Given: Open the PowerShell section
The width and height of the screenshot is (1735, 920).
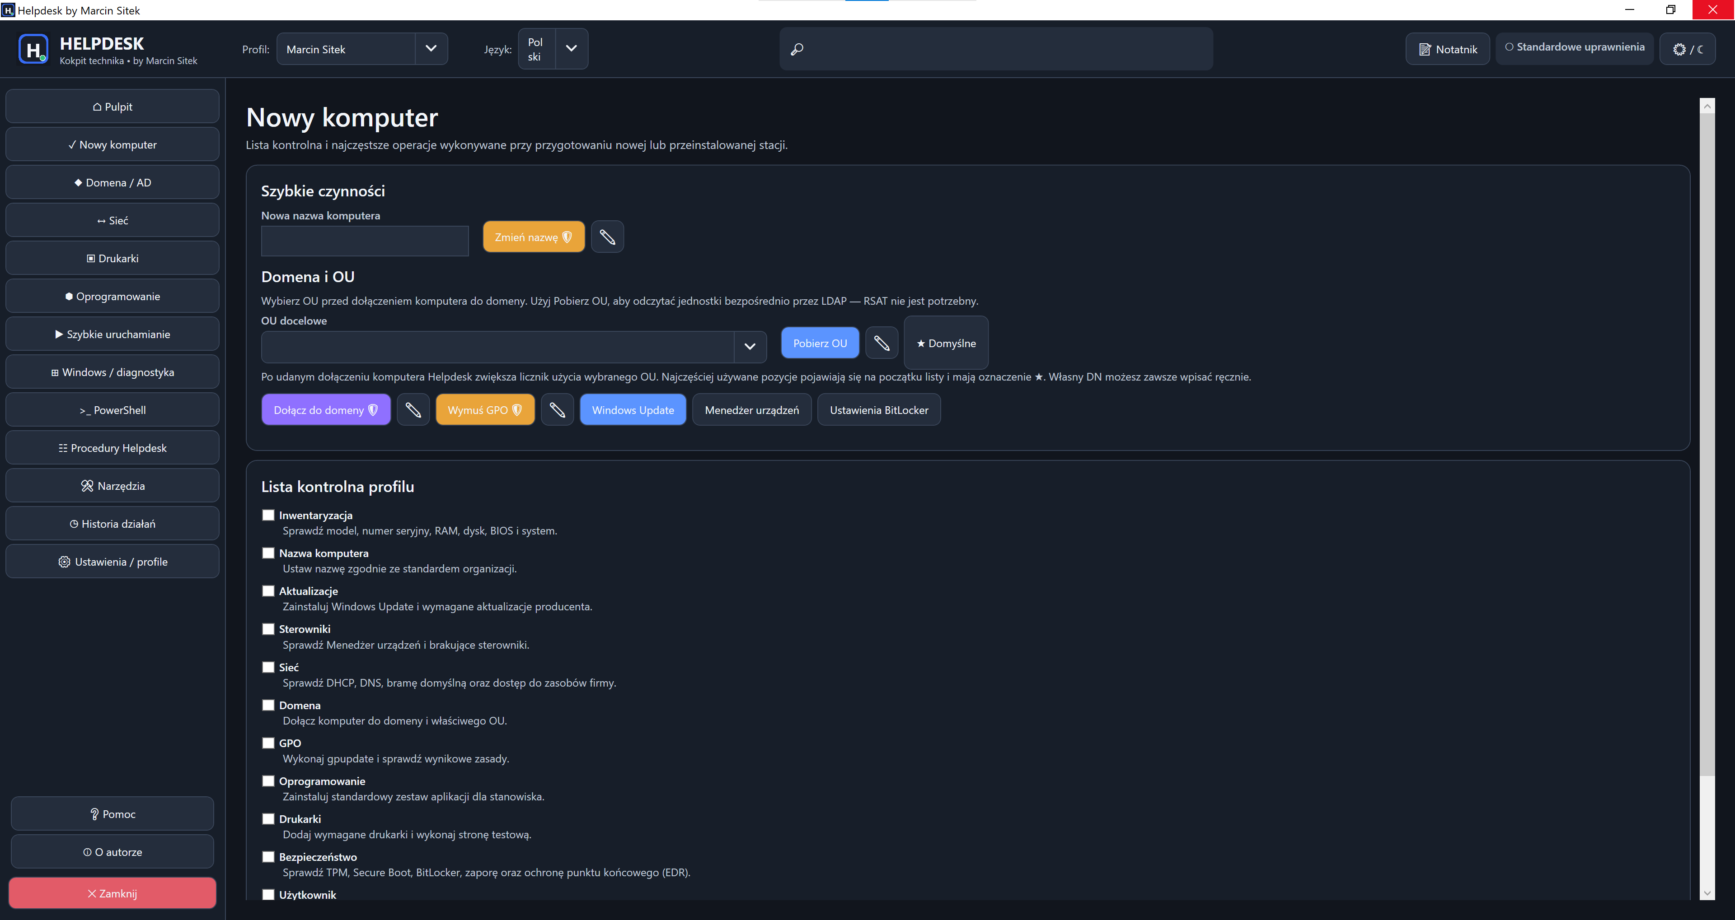Looking at the screenshot, I should pos(113,410).
